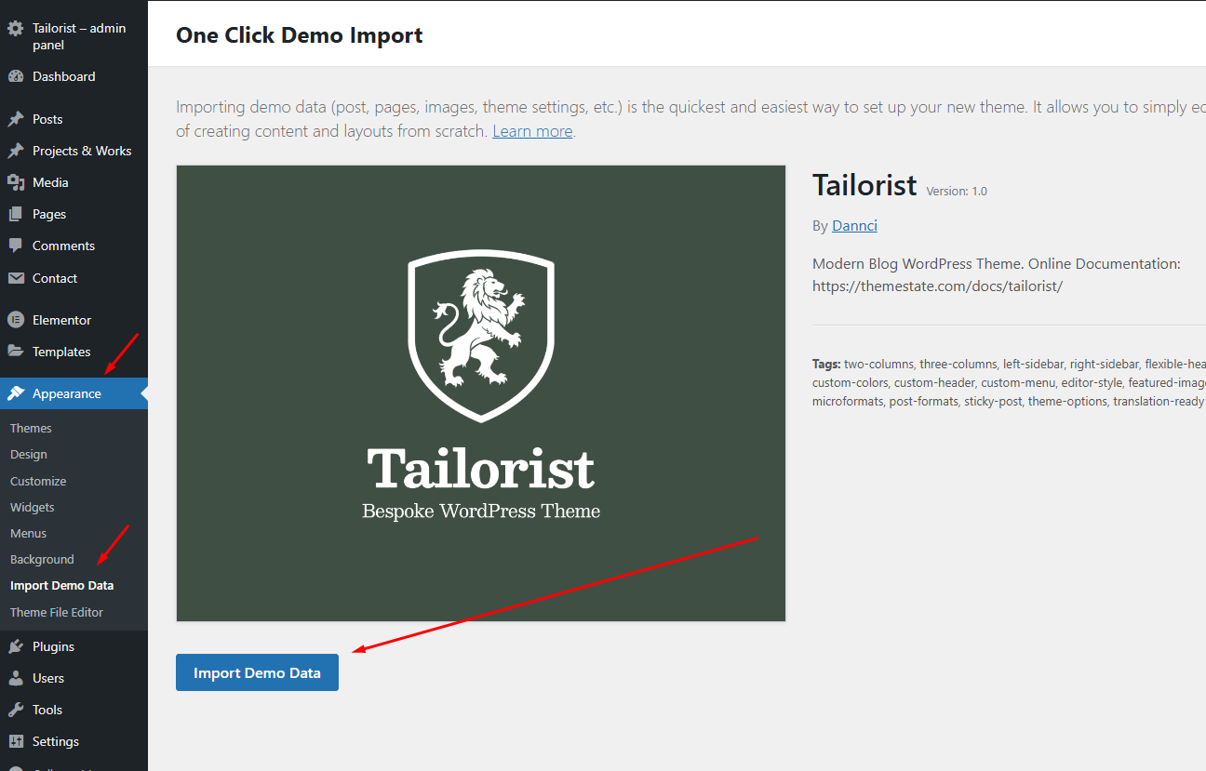The width and height of the screenshot is (1206, 771).
Task: Open the Customize submenu entry
Action: (38, 481)
